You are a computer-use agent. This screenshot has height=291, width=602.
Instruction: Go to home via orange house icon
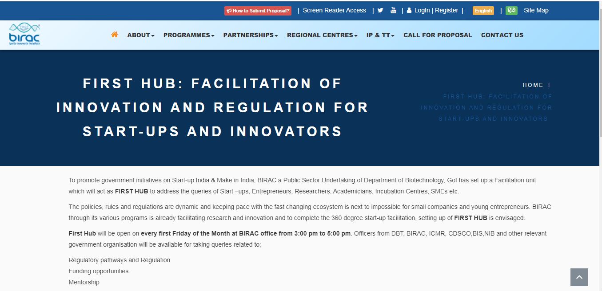(x=115, y=35)
